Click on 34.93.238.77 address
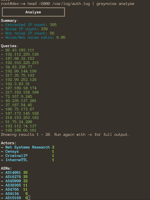150x200 pixels. tap(19, 67)
